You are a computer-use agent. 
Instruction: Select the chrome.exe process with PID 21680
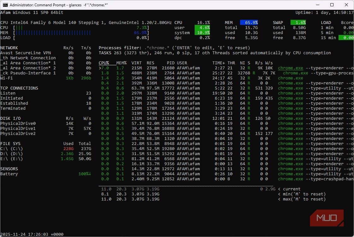[226, 68]
